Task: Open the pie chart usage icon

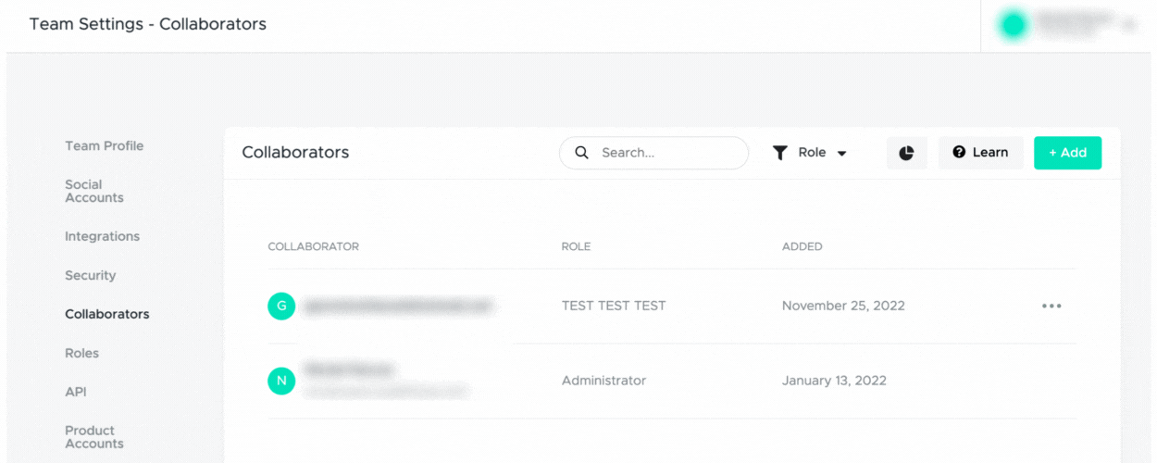Action: click(x=906, y=153)
